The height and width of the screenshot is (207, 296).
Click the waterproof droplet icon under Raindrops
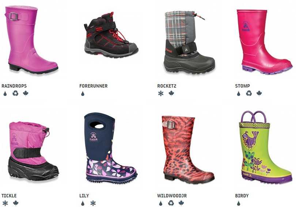[x=5, y=93]
